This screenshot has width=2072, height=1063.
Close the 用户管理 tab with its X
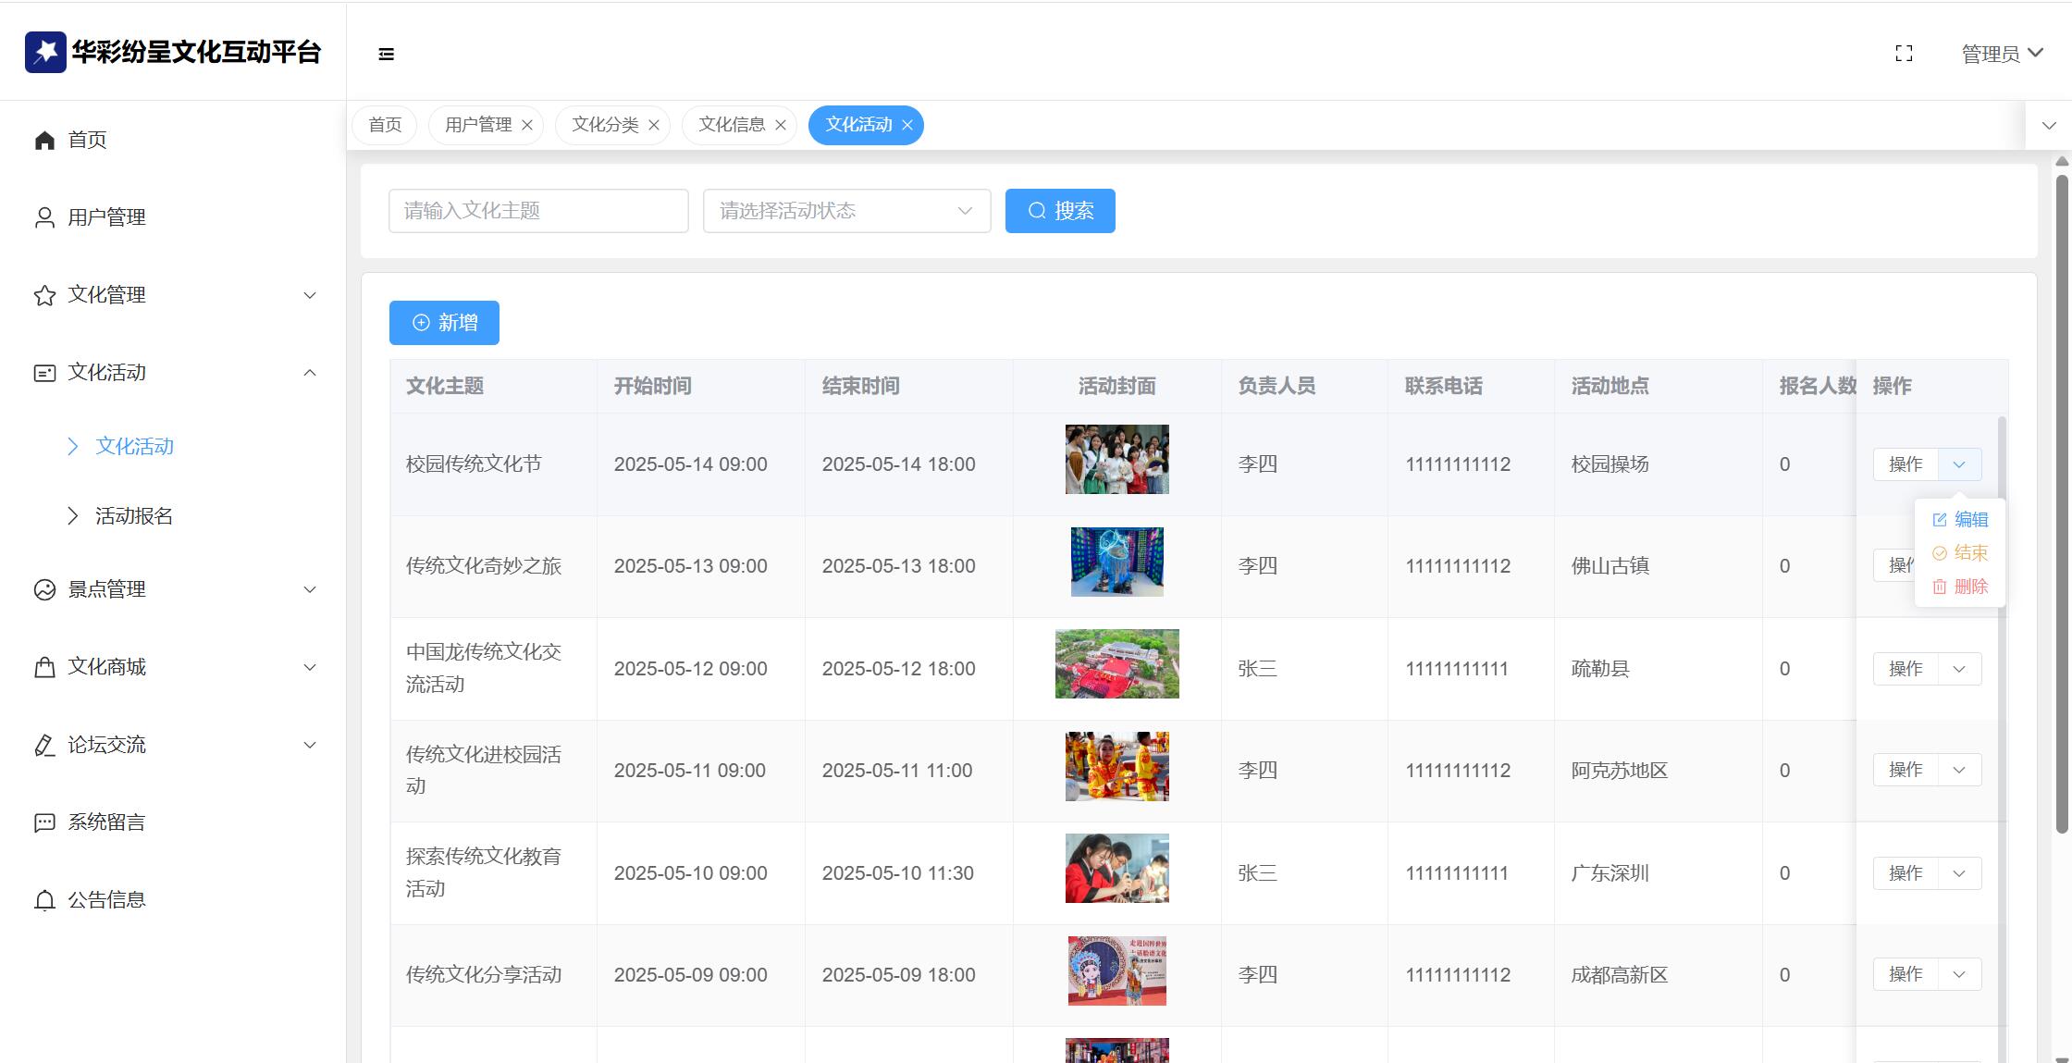(x=527, y=125)
